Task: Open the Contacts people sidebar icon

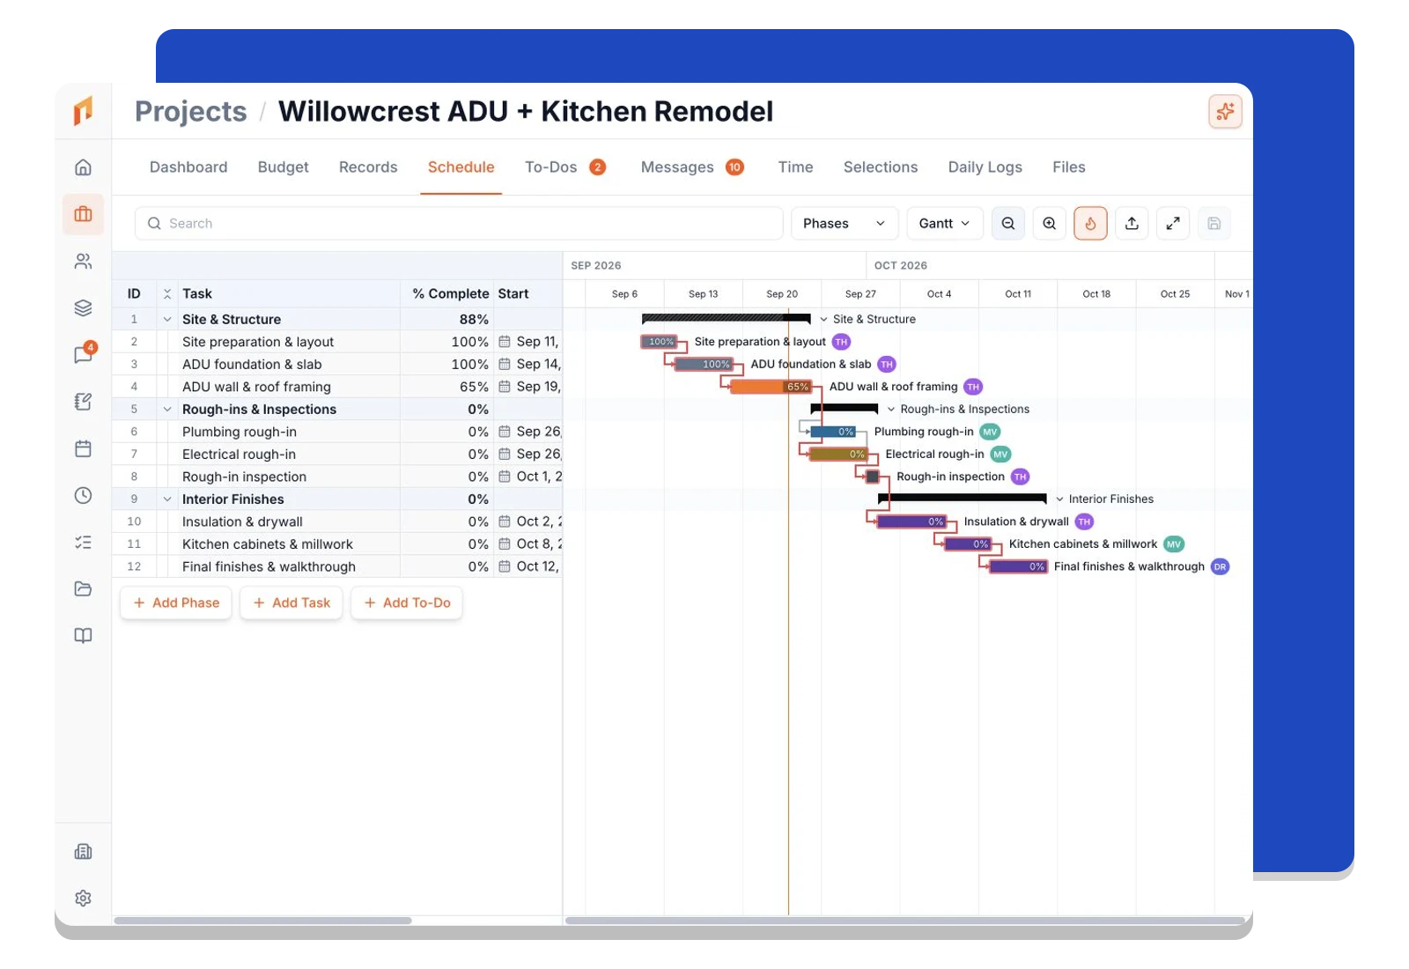Action: tap(83, 262)
